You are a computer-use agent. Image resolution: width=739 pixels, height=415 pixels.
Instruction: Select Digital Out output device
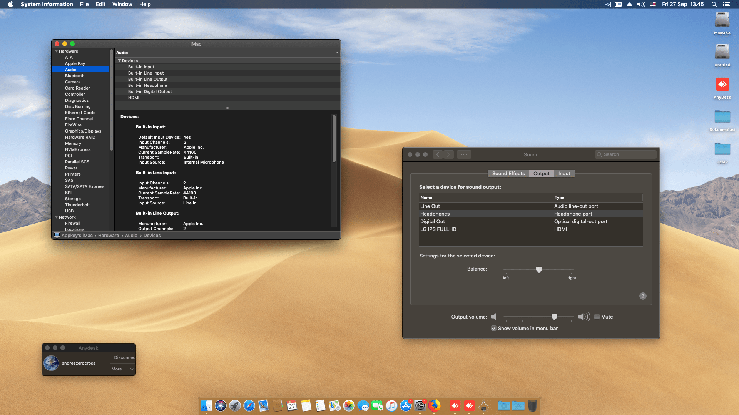[531, 222]
